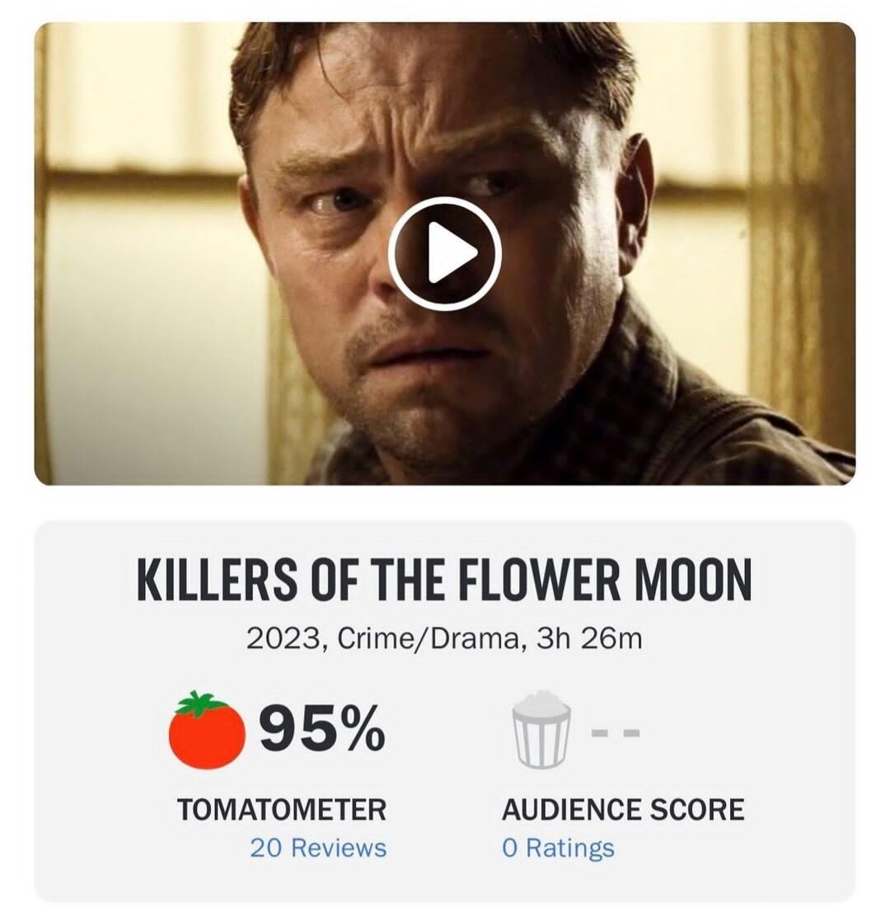The width and height of the screenshot is (890, 917).
Task: Open the 0 Ratings link
Action: [x=558, y=847]
